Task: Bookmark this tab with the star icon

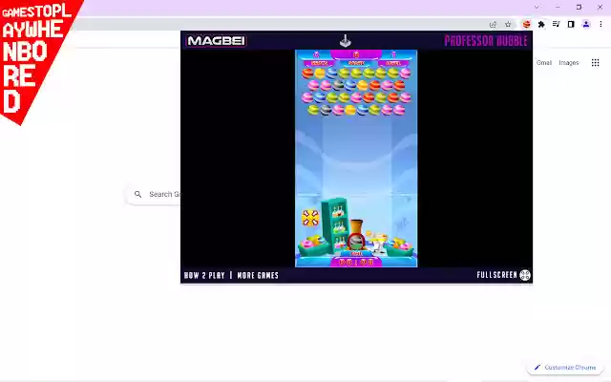Action: 508,24
